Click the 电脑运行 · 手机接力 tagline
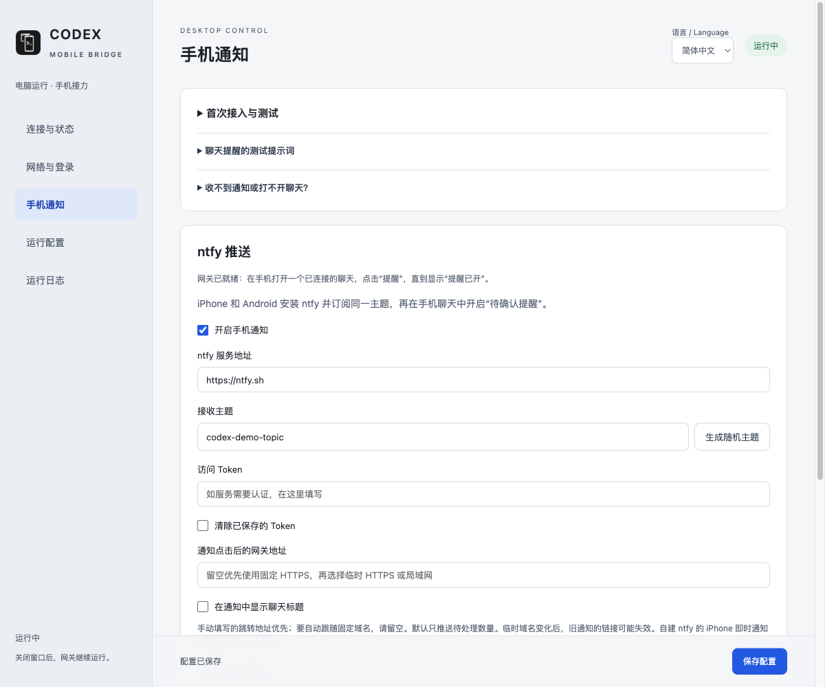This screenshot has height=687, width=825. point(52,86)
